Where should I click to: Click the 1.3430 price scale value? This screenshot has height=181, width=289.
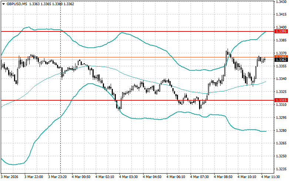click(x=281, y=1)
